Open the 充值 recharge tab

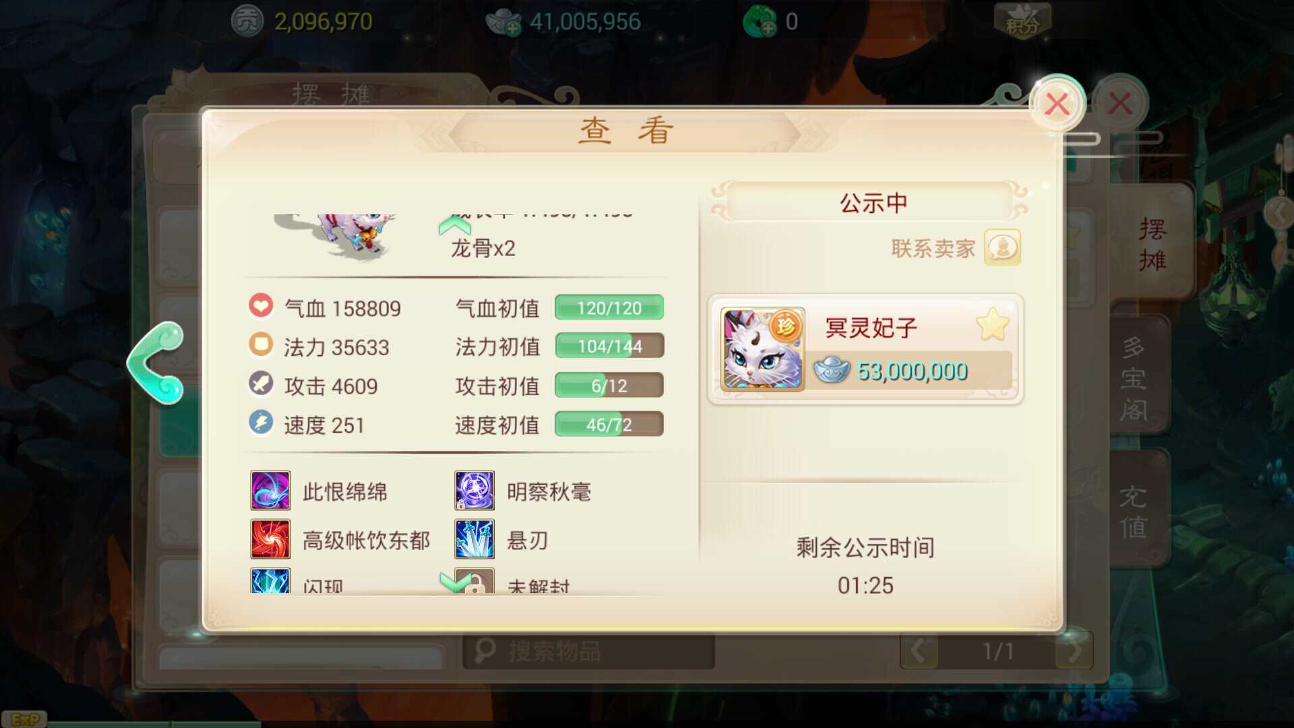point(1135,511)
